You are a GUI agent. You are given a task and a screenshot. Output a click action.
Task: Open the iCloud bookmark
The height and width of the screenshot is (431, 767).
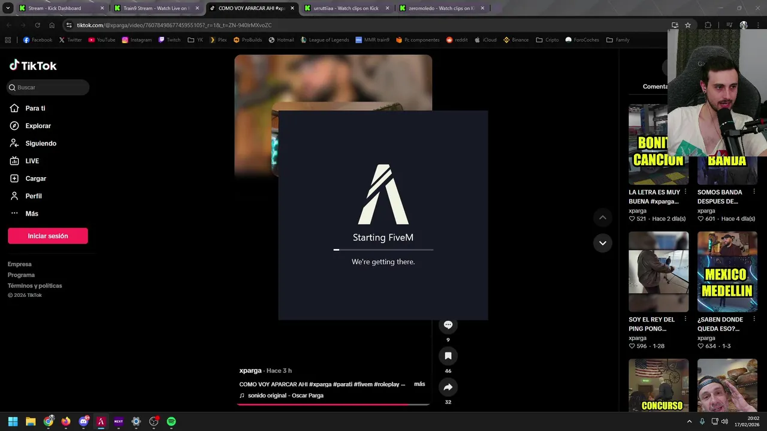[485, 40]
